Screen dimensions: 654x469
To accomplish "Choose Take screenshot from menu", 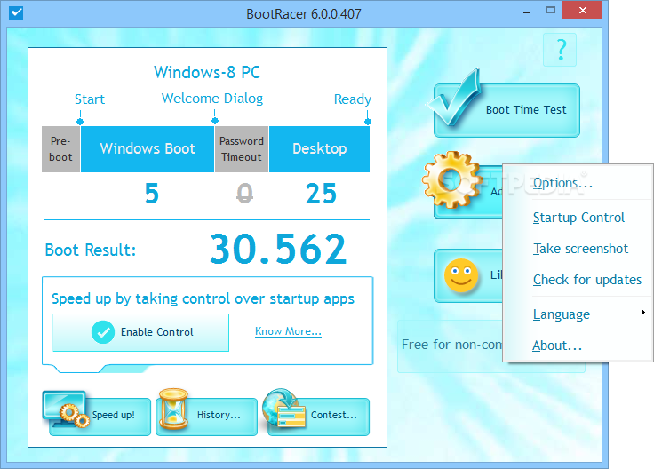I will click(x=578, y=249).
